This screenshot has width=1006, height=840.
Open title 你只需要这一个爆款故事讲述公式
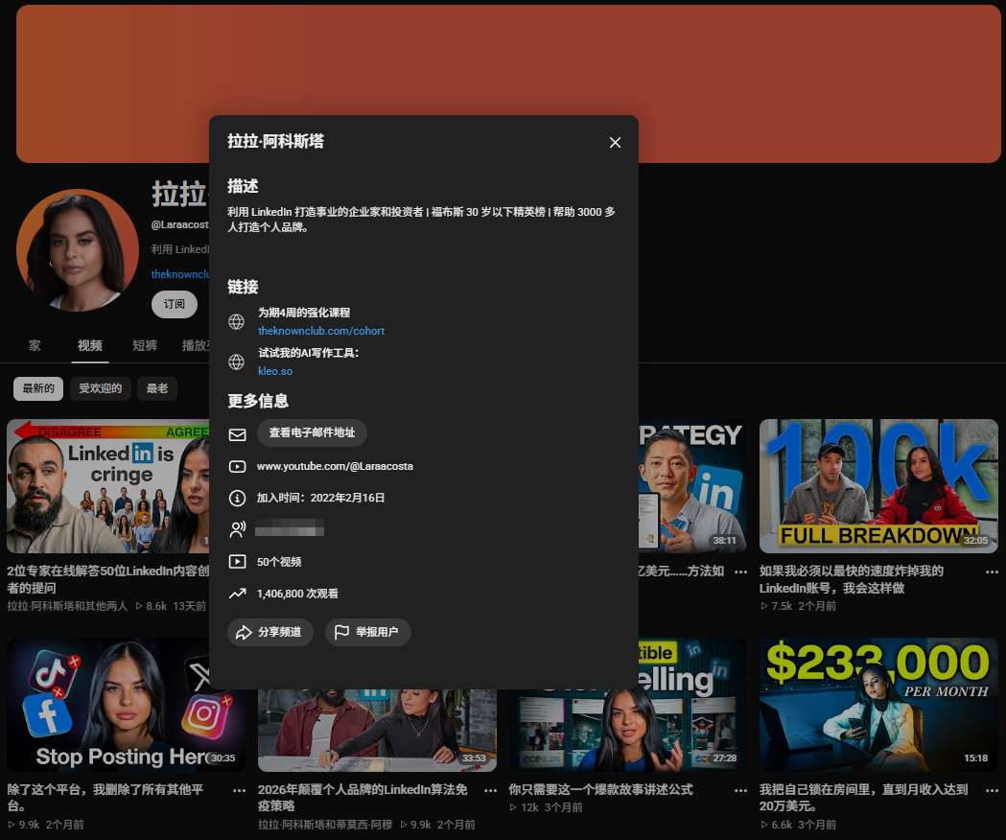tap(600, 790)
